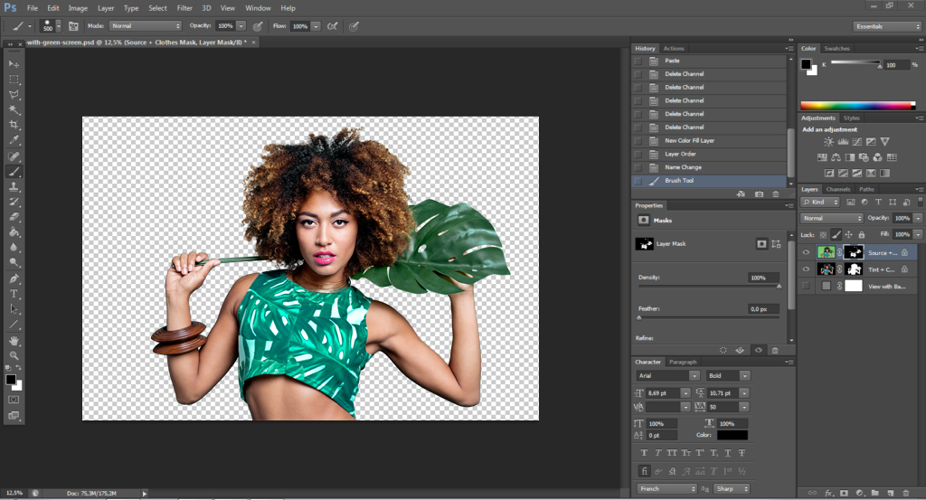The height and width of the screenshot is (500, 926).
Task: Switch to the Swatches tab
Action: (836, 49)
